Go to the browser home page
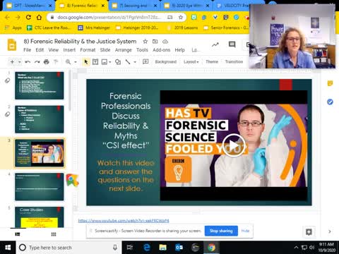This screenshot has width=339, height=254. 39,17
